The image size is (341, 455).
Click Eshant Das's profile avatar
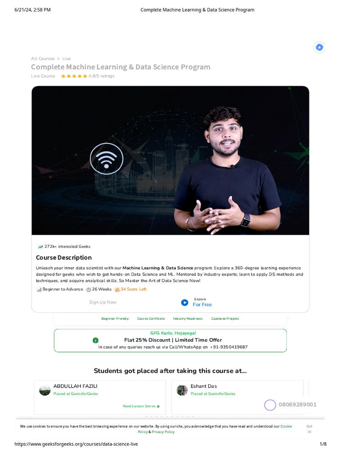click(182, 390)
